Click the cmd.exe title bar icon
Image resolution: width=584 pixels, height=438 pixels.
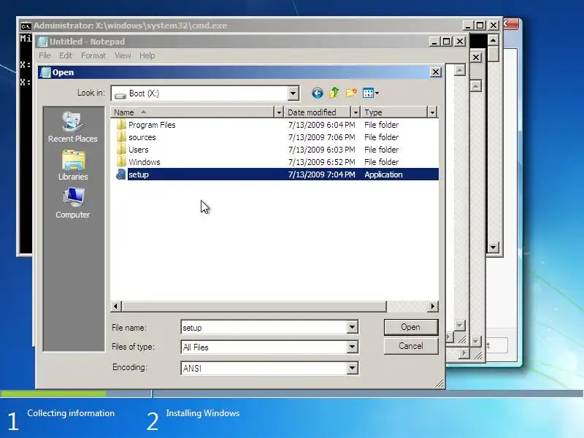point(26,26)
